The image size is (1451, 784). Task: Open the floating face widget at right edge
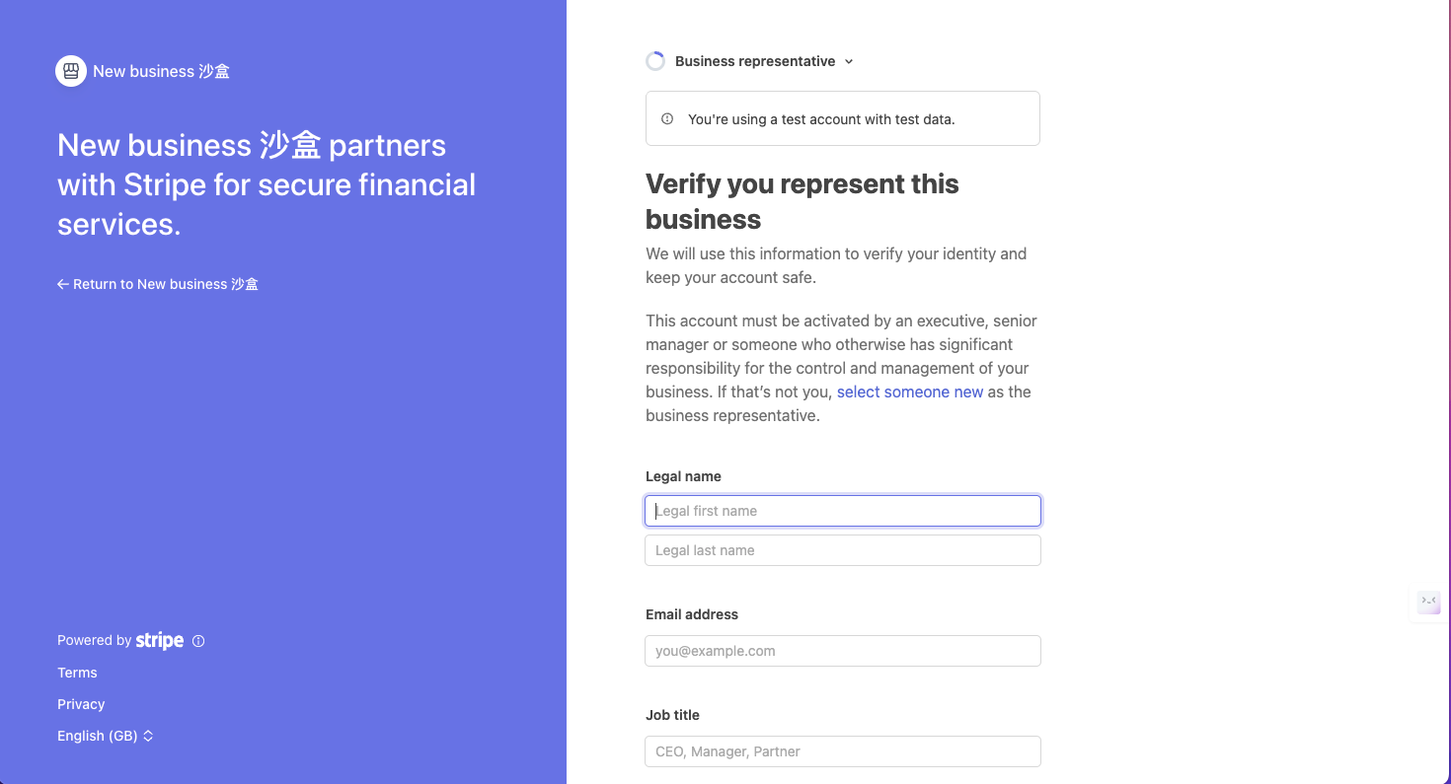tap(1428, 601)
